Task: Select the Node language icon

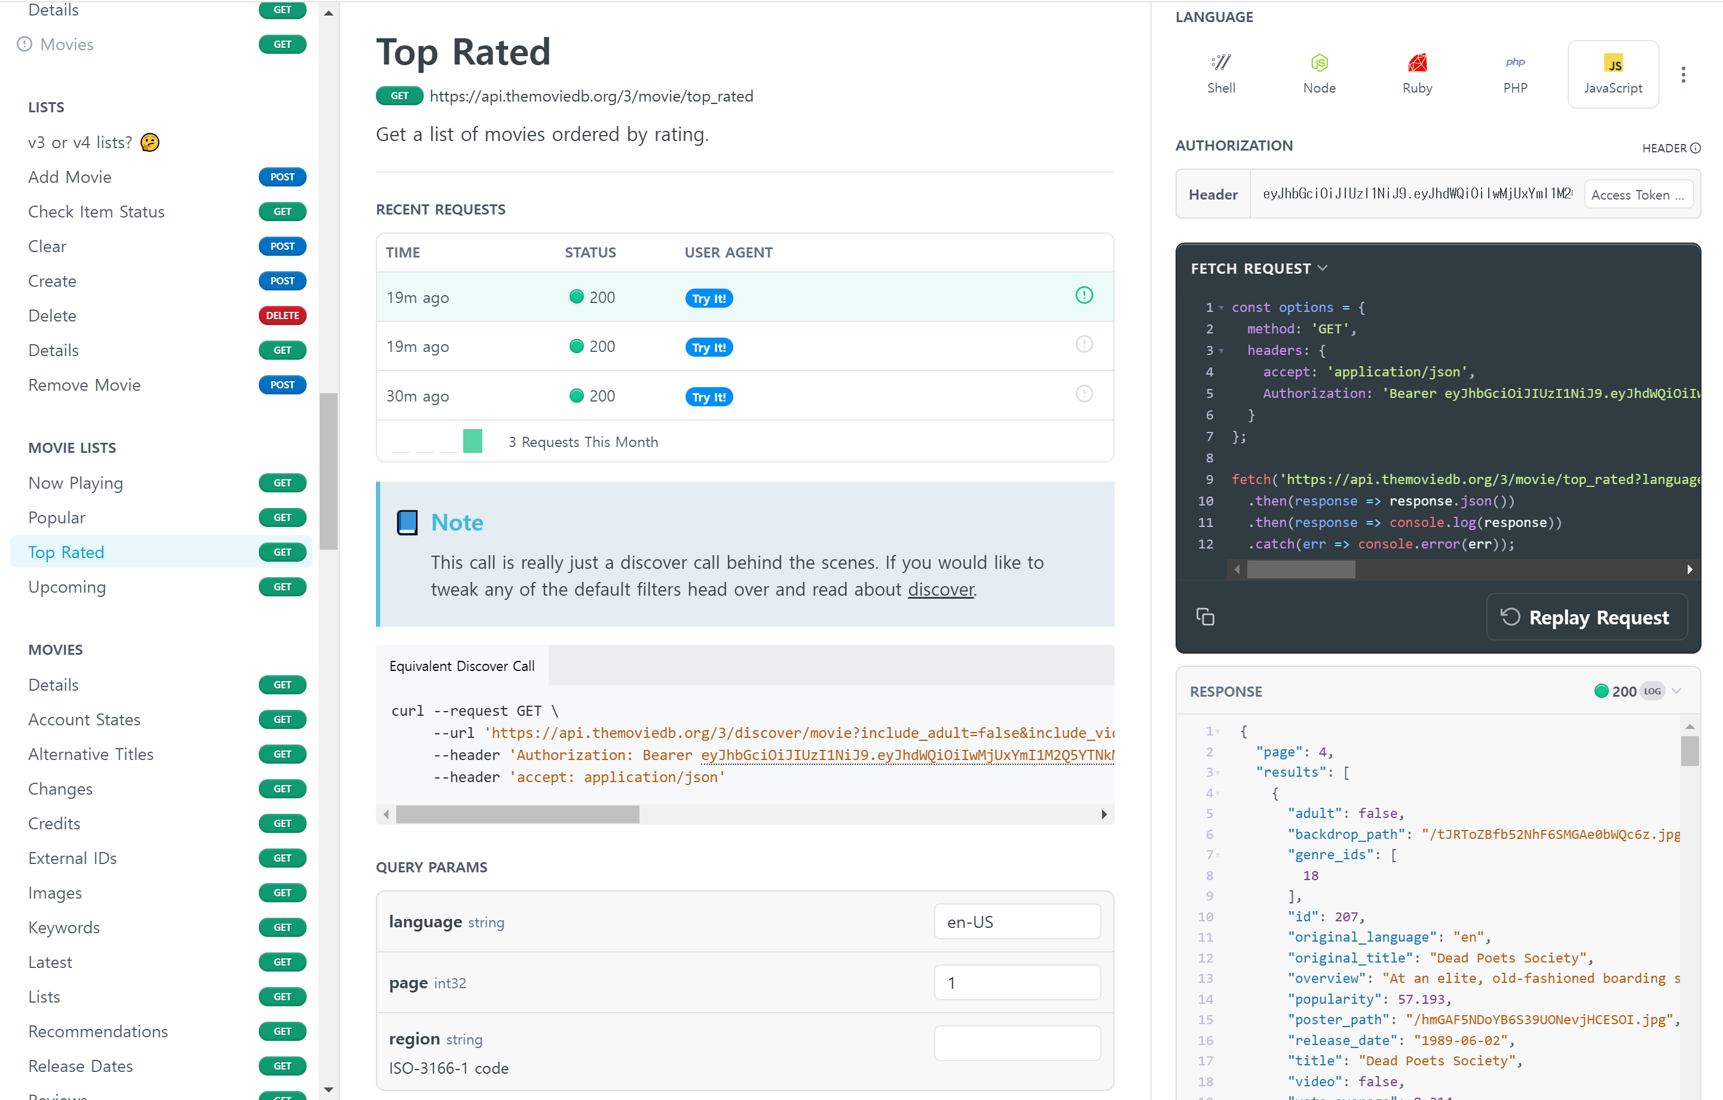Action: [1319, 73]
